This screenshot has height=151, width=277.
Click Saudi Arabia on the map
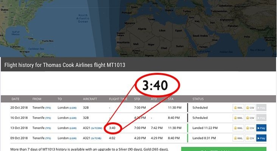[200, 35]
